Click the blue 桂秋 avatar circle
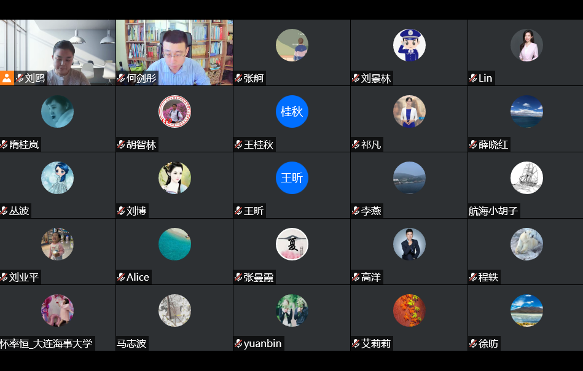The image size is (583, 371). click(292, 112)
